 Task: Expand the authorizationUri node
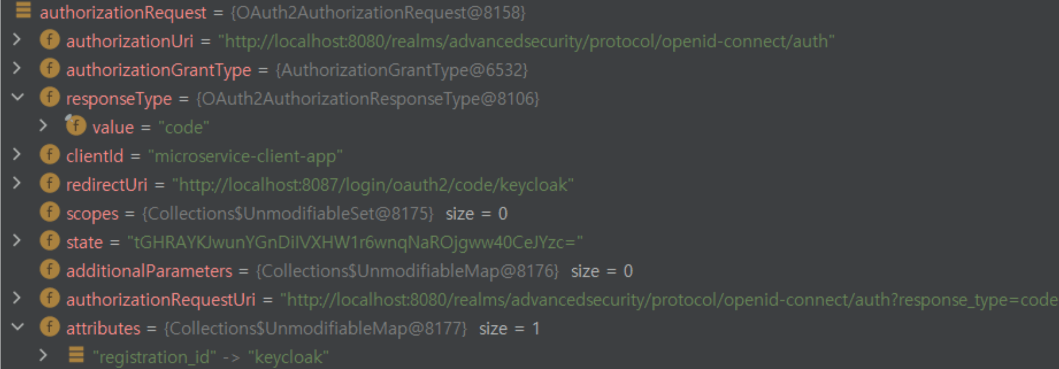(x=17, y=39)
